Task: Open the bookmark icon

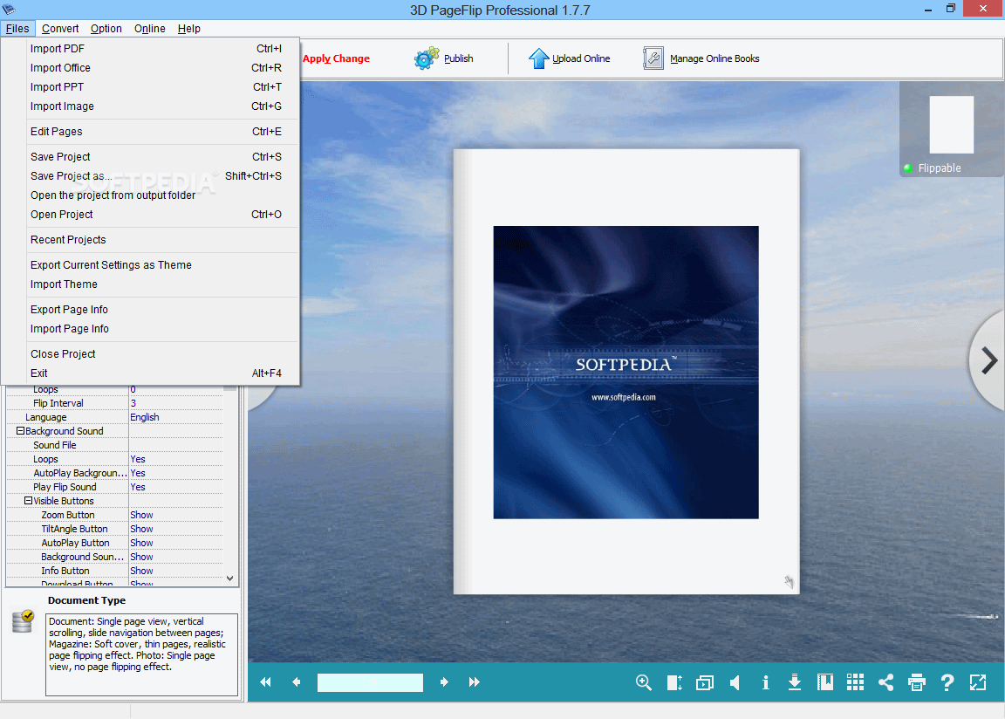Action: click(x=825, y=682)
